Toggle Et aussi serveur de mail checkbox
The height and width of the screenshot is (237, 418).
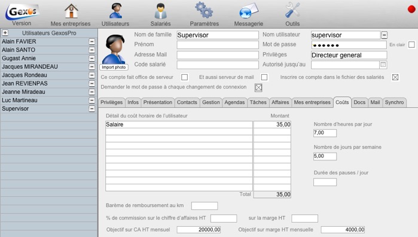[x=264, y=77]
